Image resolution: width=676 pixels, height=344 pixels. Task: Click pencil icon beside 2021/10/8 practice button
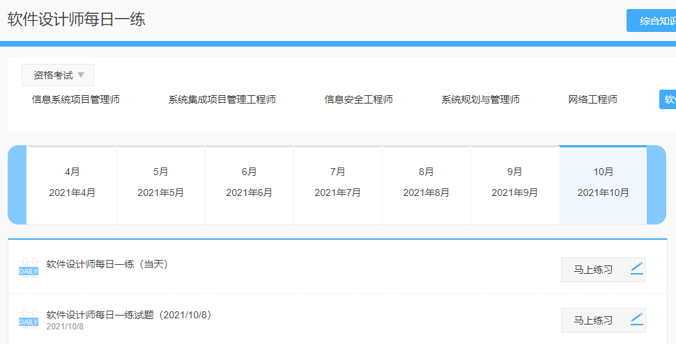(x=636, y=320)
